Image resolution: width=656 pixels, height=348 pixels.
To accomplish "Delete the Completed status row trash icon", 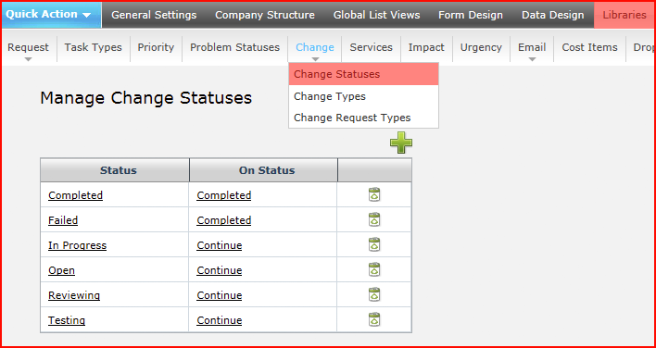I will (374, 194).
